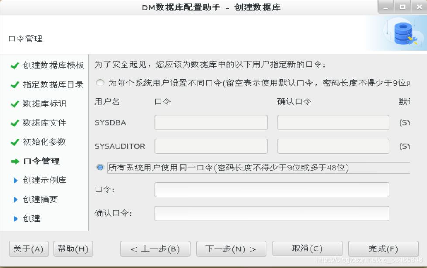The width and height of the screenshot is (427, 268).
Task: Click green checkmark beside 初始化参数
Action: 15,142
